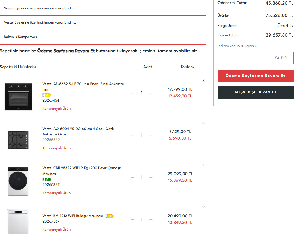Open the BM 4212 dishwasher product image
The width and height of the screenshot is (294, 234).
[x=18, y=222]
